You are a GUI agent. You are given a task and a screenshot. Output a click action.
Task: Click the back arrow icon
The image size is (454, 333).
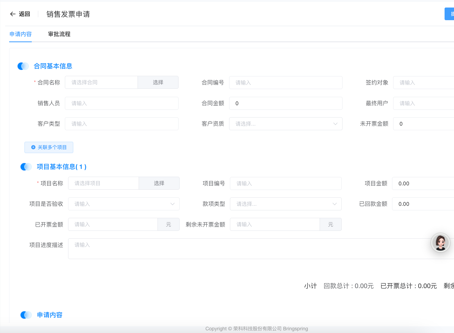click(13, 14)
